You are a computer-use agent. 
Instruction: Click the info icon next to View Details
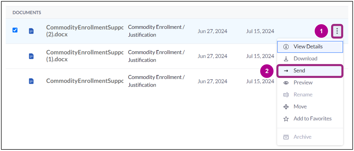click(286, 46)
